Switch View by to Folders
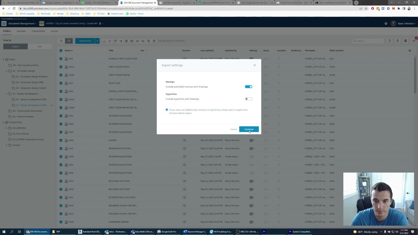The height and width of the screenshot is (235, 418). click(x=15, y=46)
